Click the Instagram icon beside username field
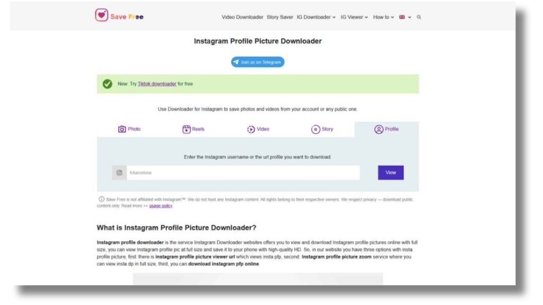Viewport: 543px width, 305px height. click(119, 173)
